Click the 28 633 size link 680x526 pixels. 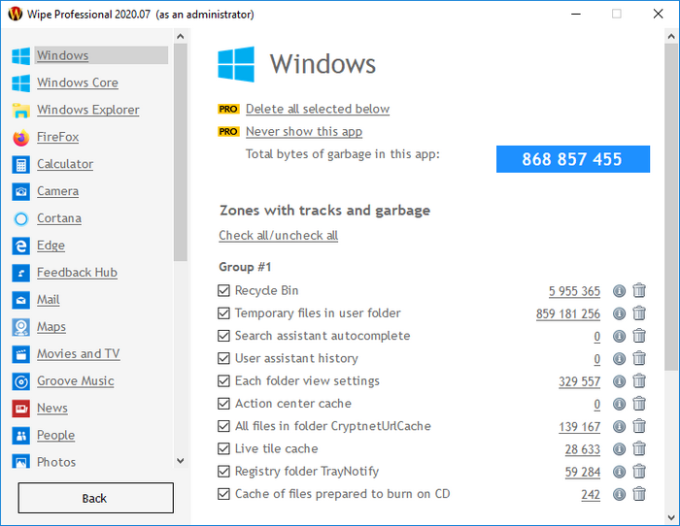[x=583, y=449]
